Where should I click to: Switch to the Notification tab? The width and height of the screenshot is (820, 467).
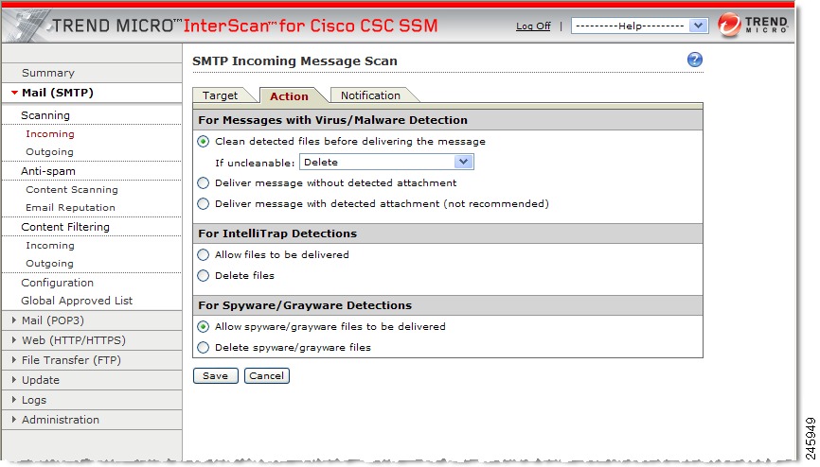(371, 95)
